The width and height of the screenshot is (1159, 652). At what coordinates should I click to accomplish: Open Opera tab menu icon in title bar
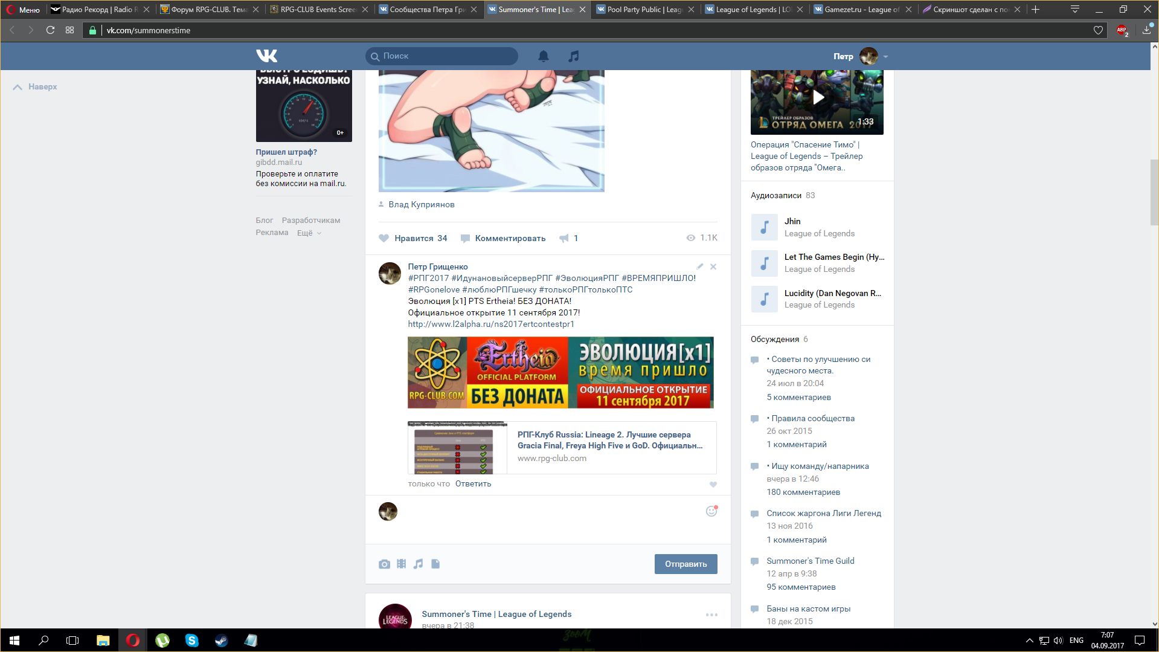[x=1074, y=9]
